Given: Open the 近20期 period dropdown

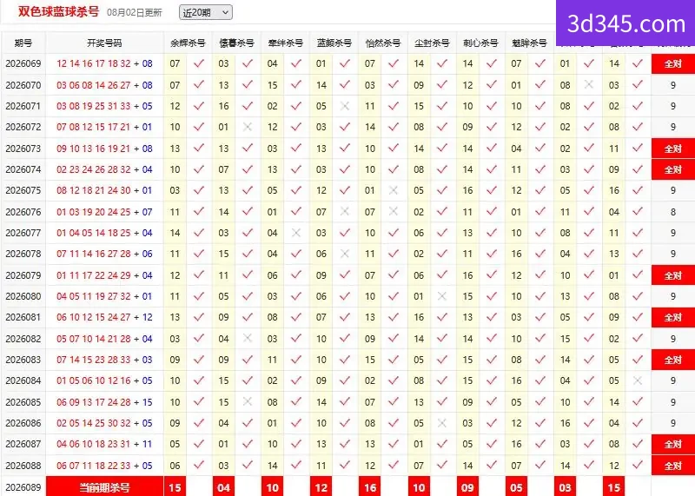Looking at the screenshot, I should point(206,12).
